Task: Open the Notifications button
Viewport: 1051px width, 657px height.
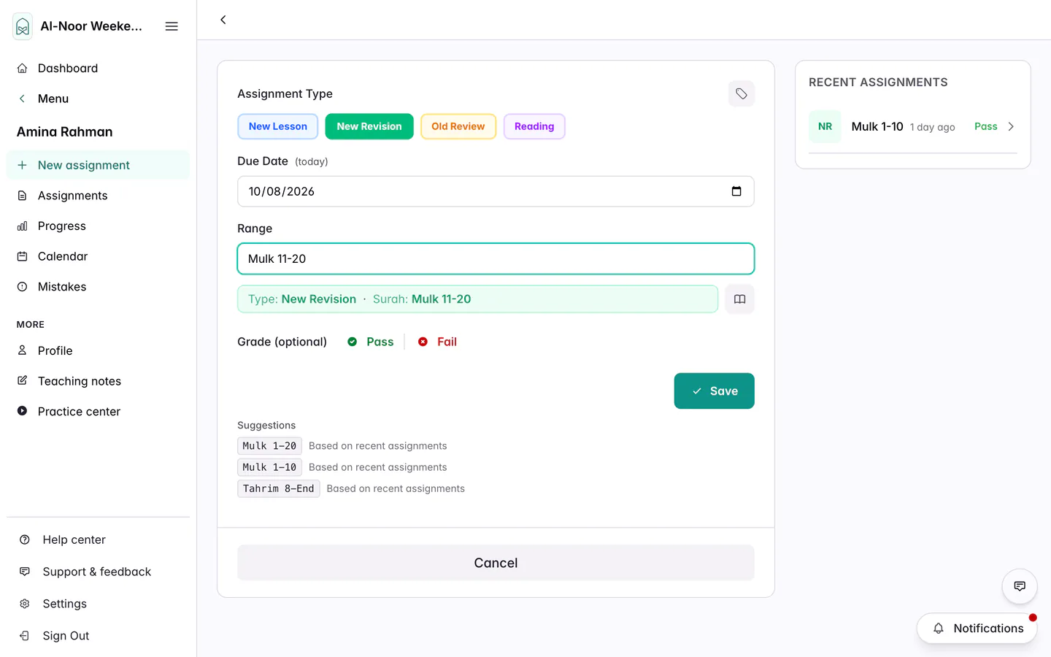Action: click(x=977, y=629)
